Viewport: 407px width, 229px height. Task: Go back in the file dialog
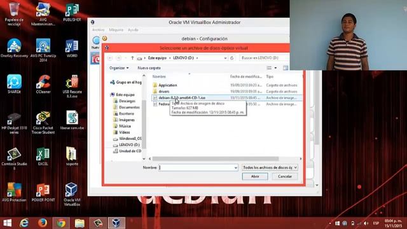(x=110, y=58)
